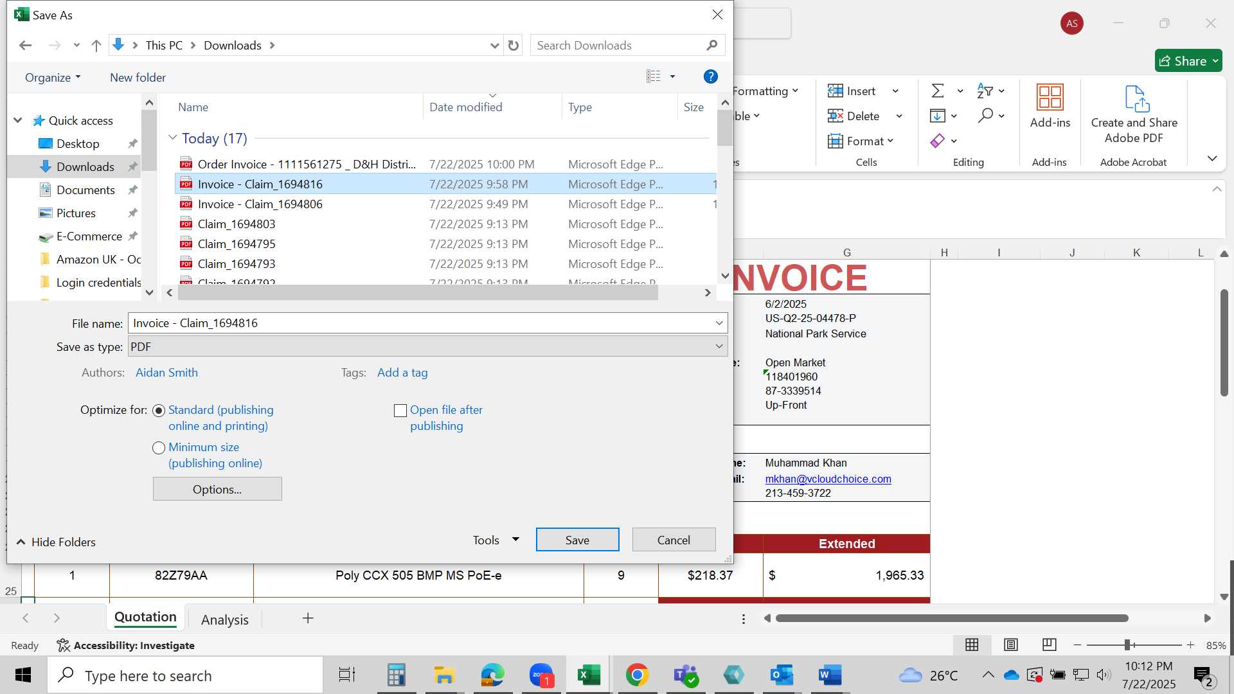Go up one folder level arrow
This screenshot has width=1234, height=694.
pyautogui.click(x=96, y=46)
